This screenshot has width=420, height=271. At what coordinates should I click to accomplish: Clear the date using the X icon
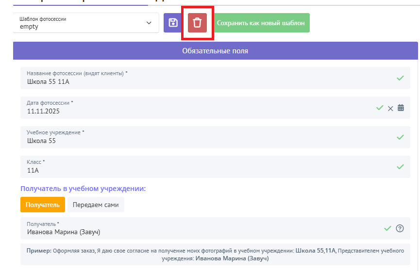point(390,108)
